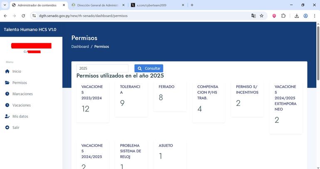Open Permisos folder icon in sidebar

(x=7, y=83)
